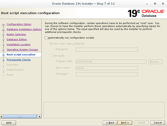The height and width of the screenshot is (126, 167).
Task: Click the User name field containing oracle
Action: click(x=107, y=68)
